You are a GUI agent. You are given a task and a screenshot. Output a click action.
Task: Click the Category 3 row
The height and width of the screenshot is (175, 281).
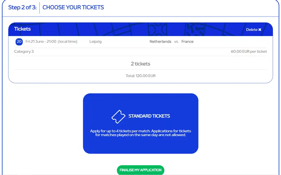140,52
